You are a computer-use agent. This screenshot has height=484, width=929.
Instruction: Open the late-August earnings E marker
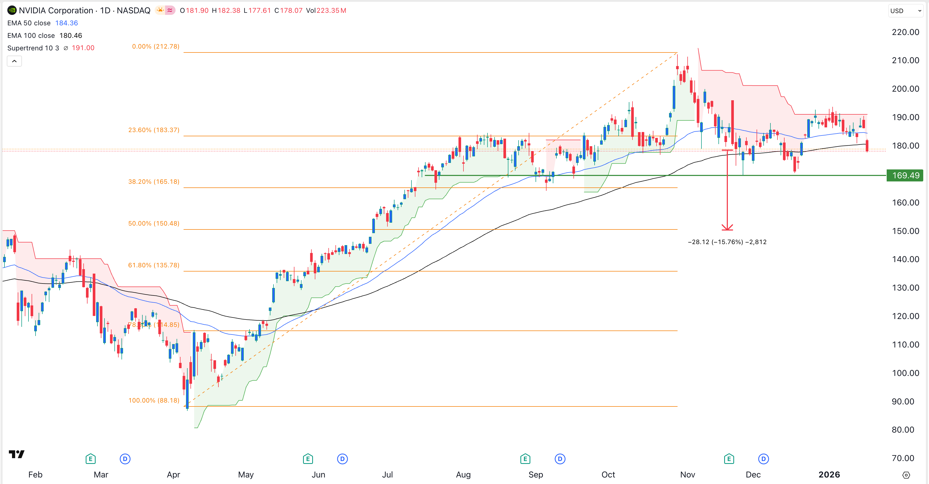(525, 459)
